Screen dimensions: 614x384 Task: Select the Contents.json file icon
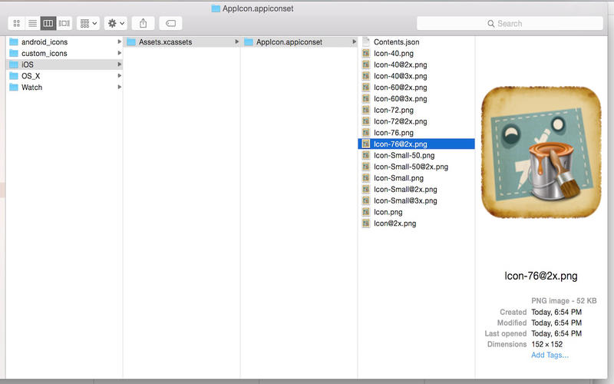[366, 42]
